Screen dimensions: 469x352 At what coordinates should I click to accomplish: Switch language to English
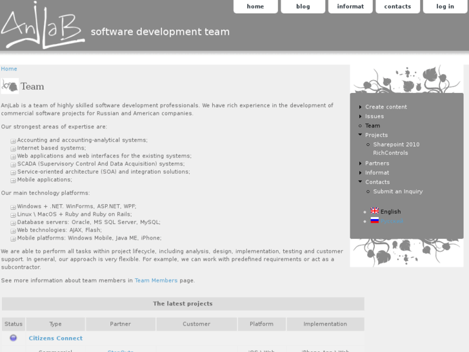(391, 211)
